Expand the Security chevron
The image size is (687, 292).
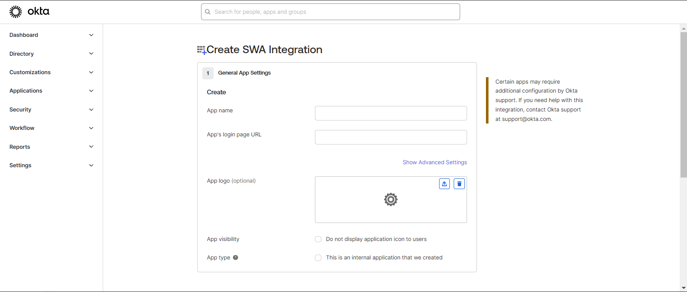[91, 110]
